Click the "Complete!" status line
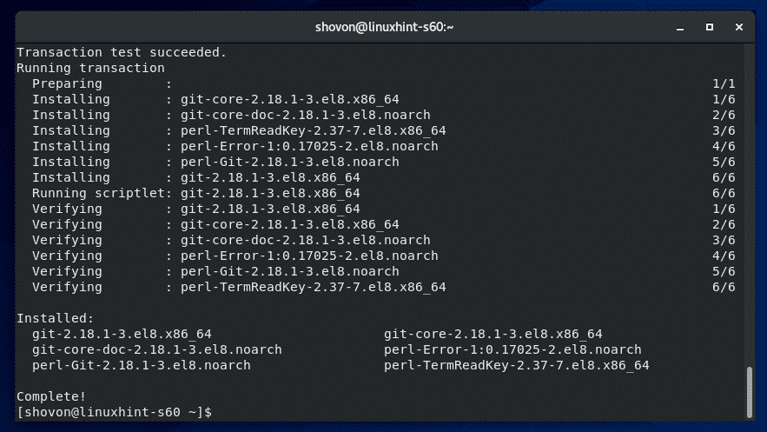The width and height of the screenshot is (767, 432). 52,395
